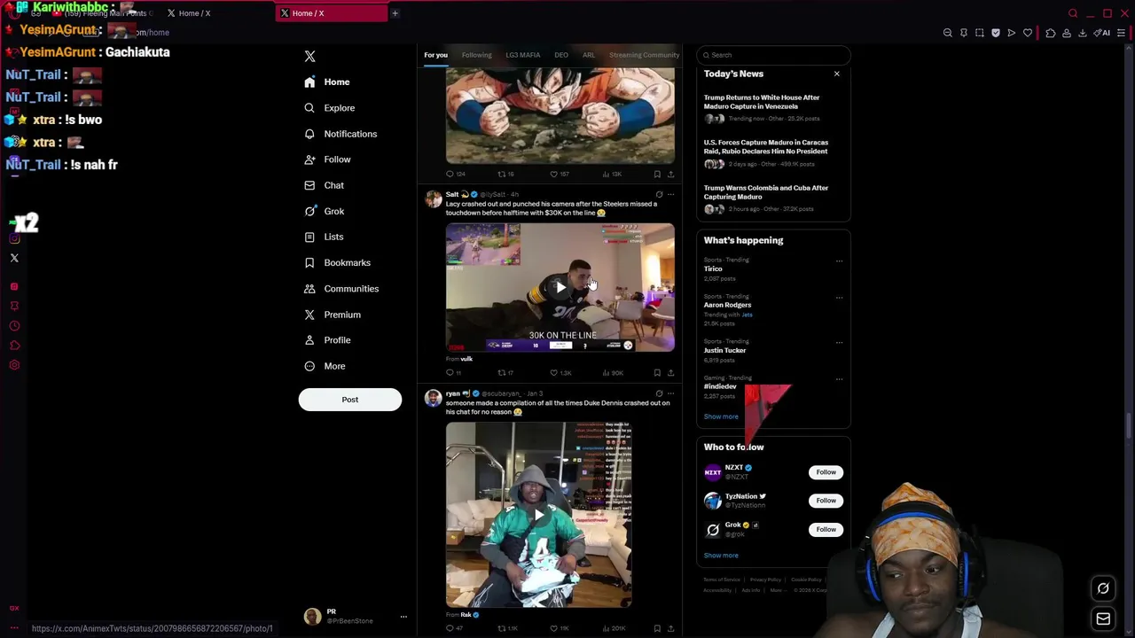
Task: Click the browser pin icon
Action: [x=964, y=33]
